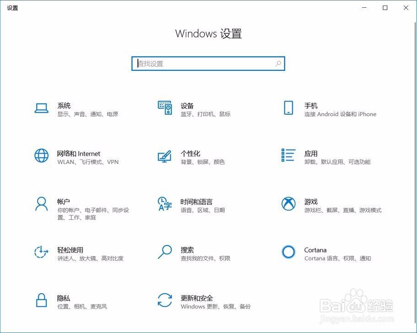Open the 系统 settings title
Image resolution: width=417 pixels, height=333 pixels.
pos(64,106)
